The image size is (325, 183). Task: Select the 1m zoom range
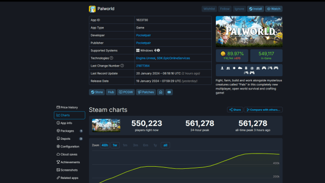tap(125, 145)
